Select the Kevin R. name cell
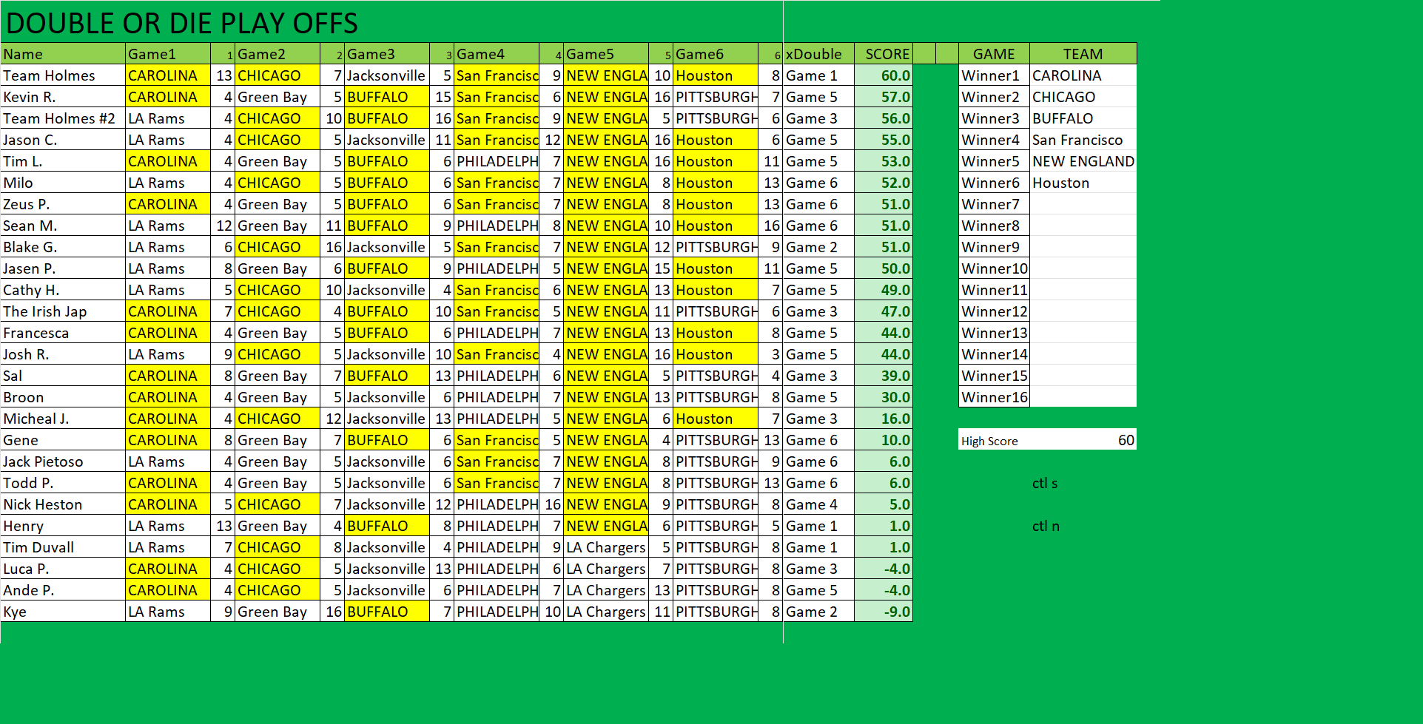This screenshot has height=724, width=1423. [x=63, y=97]
